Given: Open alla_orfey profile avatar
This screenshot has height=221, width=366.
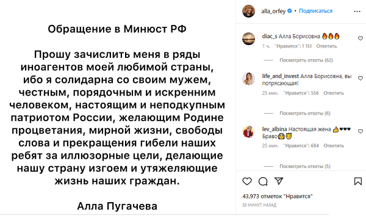Looking at the screenshot, I should click(x=249, y=11).
